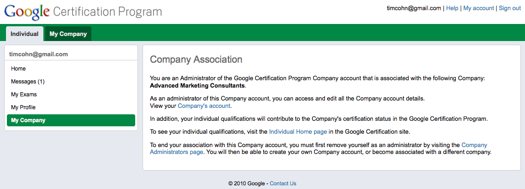
Task: Click the bold Advanced Marketing Consultants text
Action: 197,85
